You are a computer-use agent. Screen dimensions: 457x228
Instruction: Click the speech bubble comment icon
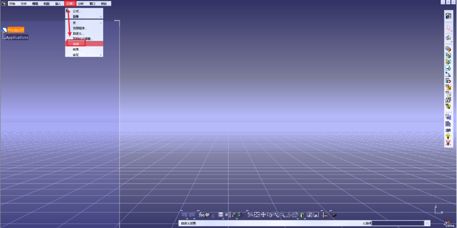(207, 215)
